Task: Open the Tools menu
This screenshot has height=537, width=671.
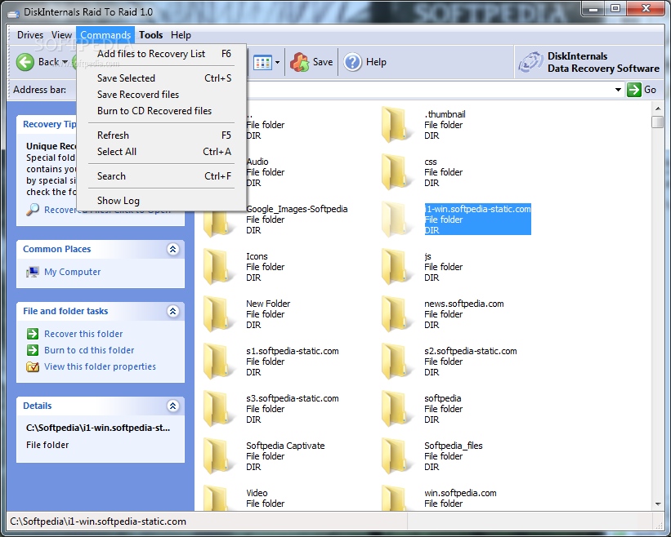Action: (x=150, y=35)
